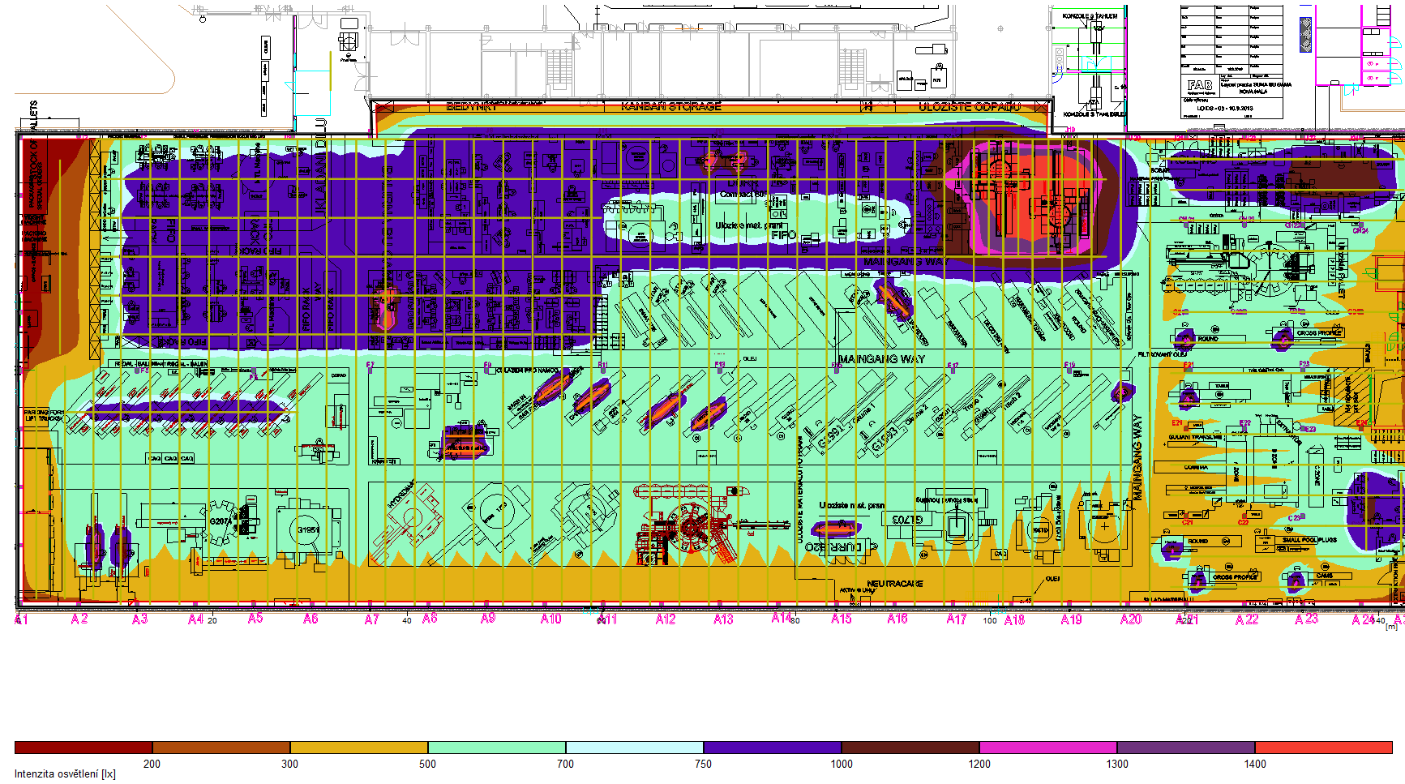Click the legend value 1000
Viewport: 1405px width, 784px height.
842,764
